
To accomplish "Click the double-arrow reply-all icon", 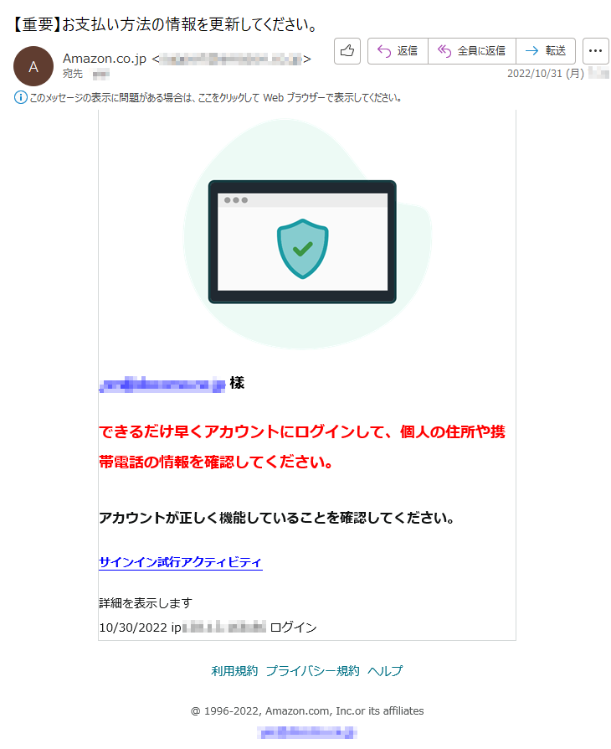I will pyautogui.click(x=444, y=50).
